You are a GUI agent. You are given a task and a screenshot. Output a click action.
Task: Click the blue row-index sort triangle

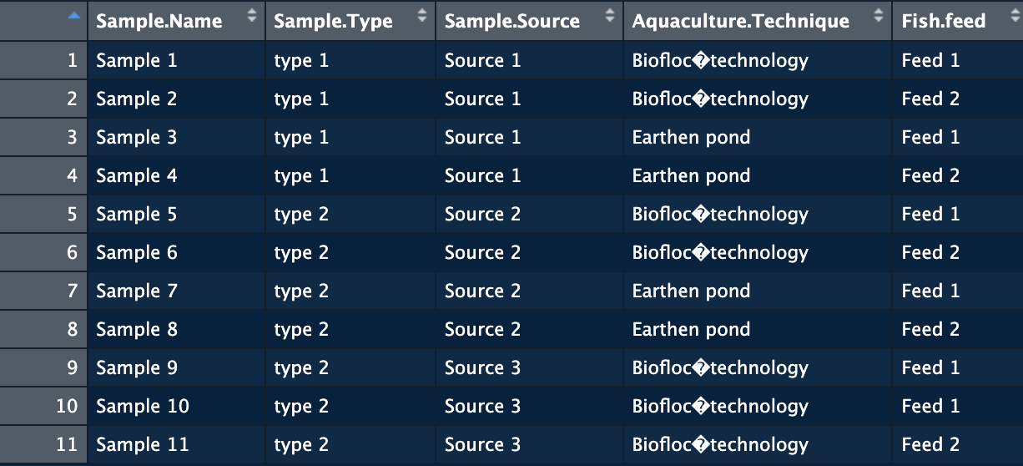74,15
